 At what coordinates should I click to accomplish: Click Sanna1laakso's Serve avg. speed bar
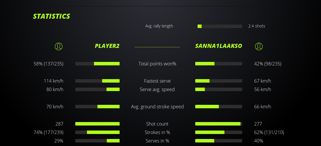[219, 89]
